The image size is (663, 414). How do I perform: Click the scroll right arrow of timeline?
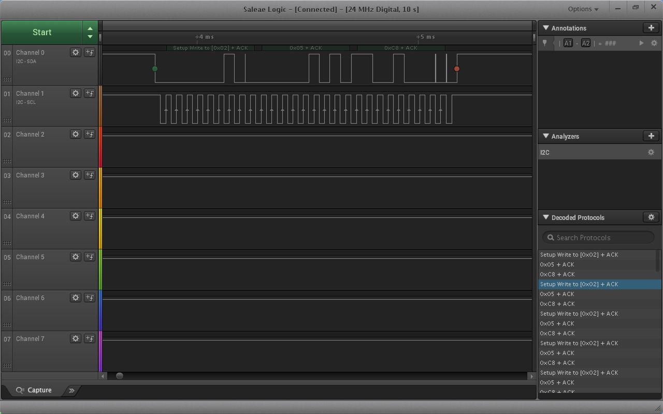pos(531,376)
